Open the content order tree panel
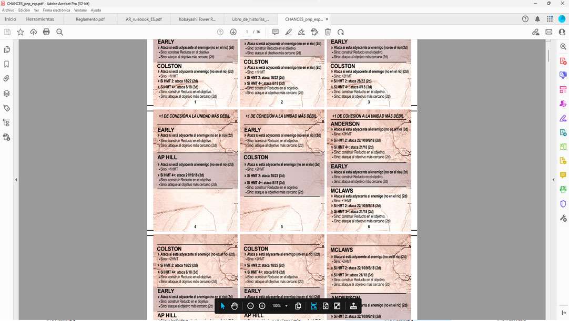569x321 pixels. point(6,122)
